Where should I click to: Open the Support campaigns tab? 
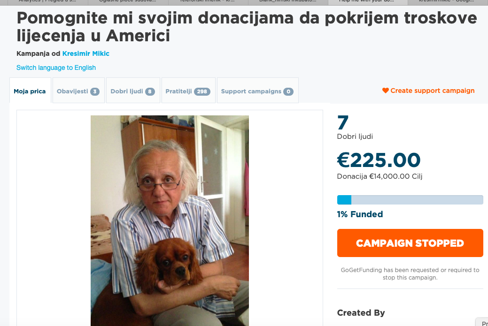258,91
